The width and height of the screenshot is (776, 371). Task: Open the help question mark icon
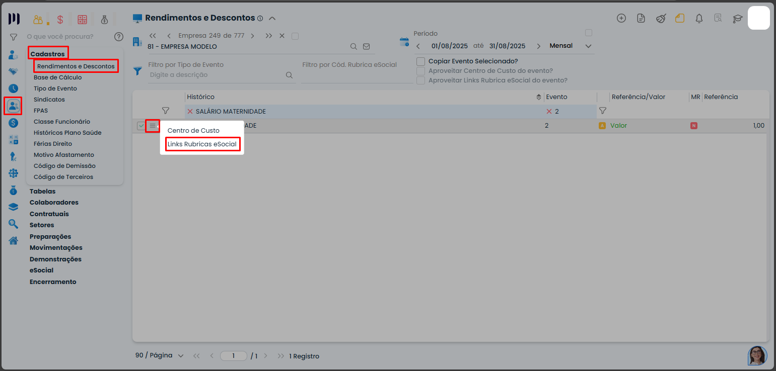coord(119,36)
